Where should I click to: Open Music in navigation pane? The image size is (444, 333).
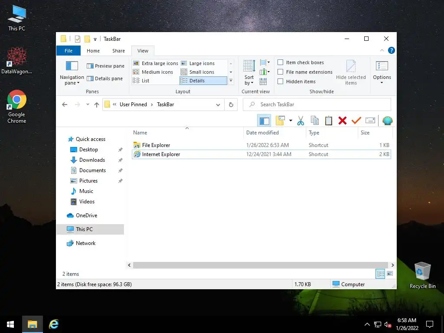click(x=86, y=191)
